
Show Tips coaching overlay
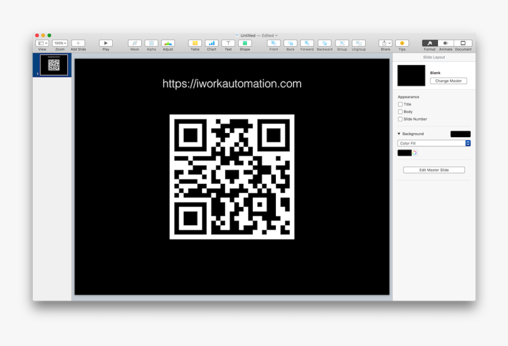pyautogui.click(x=402, y=43)
